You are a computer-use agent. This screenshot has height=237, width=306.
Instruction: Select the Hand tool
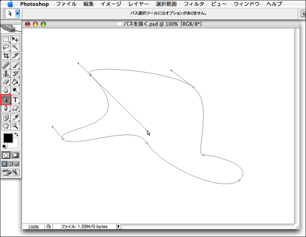point(6,126)
